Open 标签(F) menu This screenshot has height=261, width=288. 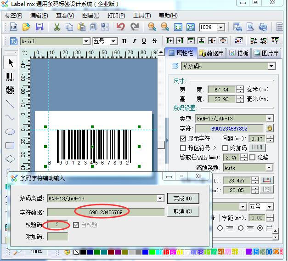click(14, 16)
